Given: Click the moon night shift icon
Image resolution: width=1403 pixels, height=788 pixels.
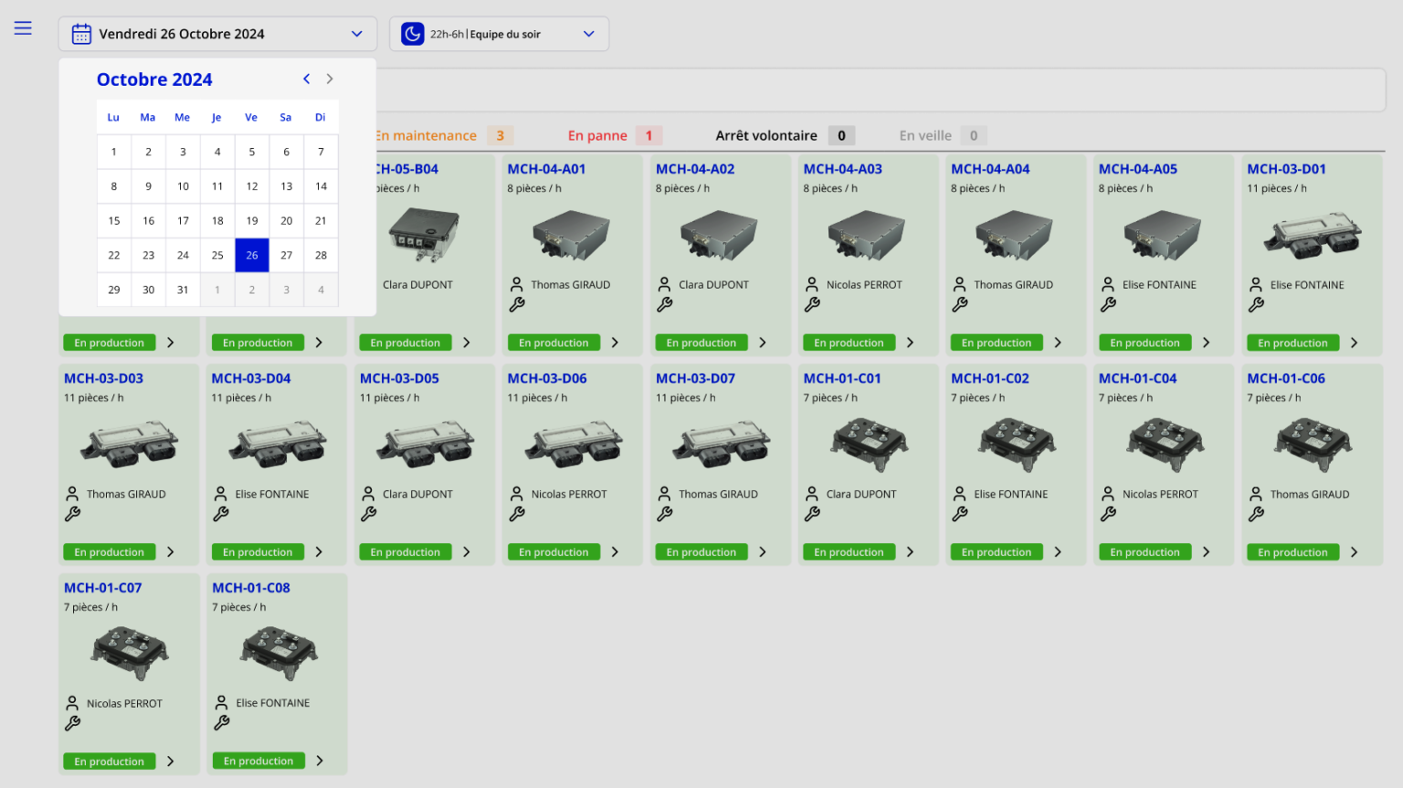Looking at the screenshot, I should coord(413,34).
